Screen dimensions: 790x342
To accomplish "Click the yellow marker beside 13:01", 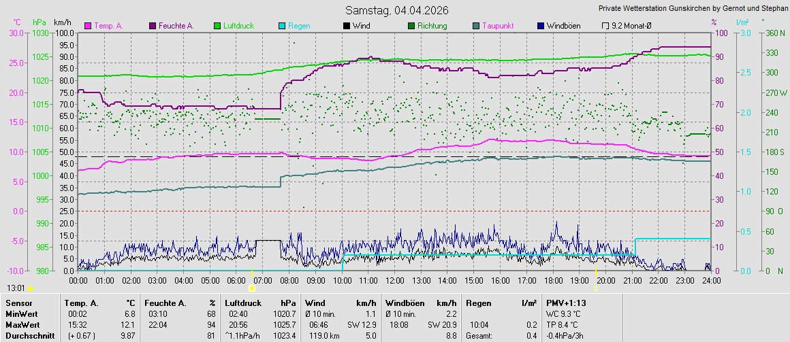I will coord(30,288).
